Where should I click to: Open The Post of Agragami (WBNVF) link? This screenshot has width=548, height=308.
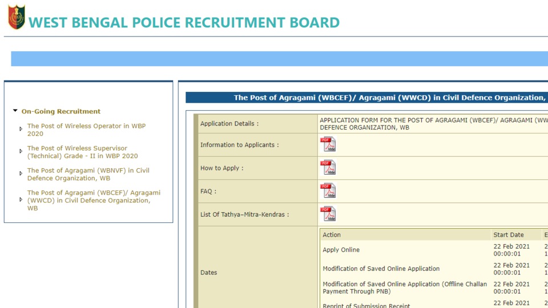click(88, 175)
